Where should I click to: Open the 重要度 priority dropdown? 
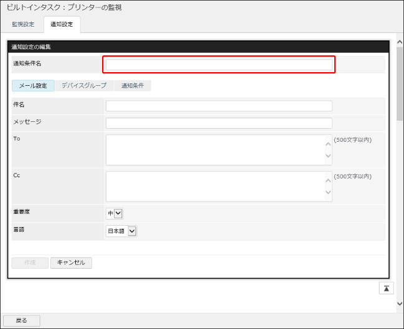115,213
